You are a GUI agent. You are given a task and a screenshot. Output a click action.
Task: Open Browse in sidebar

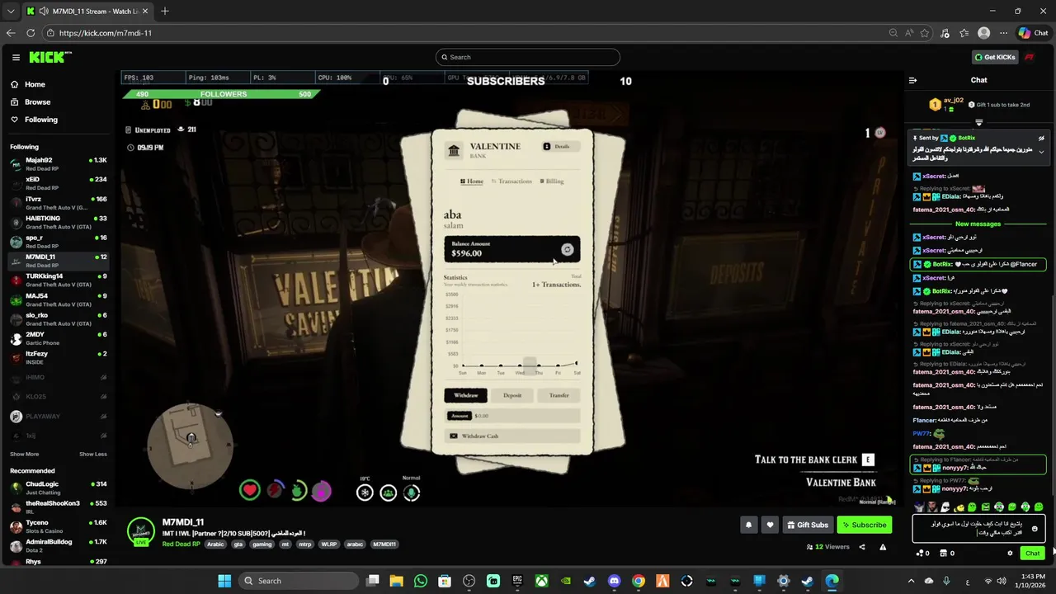pos(37,102)
